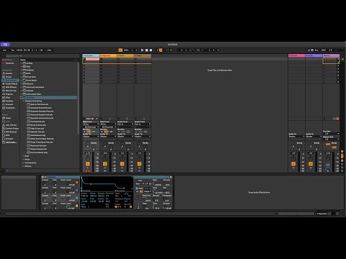Image resolution: width=346 pixels, height=259 pixels.
Task: Select the Grooves browser category
Action: [x=9, y=104]
